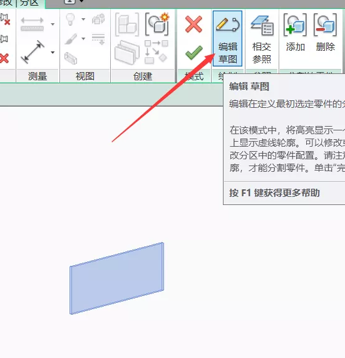
Task: Click the Edit Sketch (编辑草图) button
Action: coord(227,38)
